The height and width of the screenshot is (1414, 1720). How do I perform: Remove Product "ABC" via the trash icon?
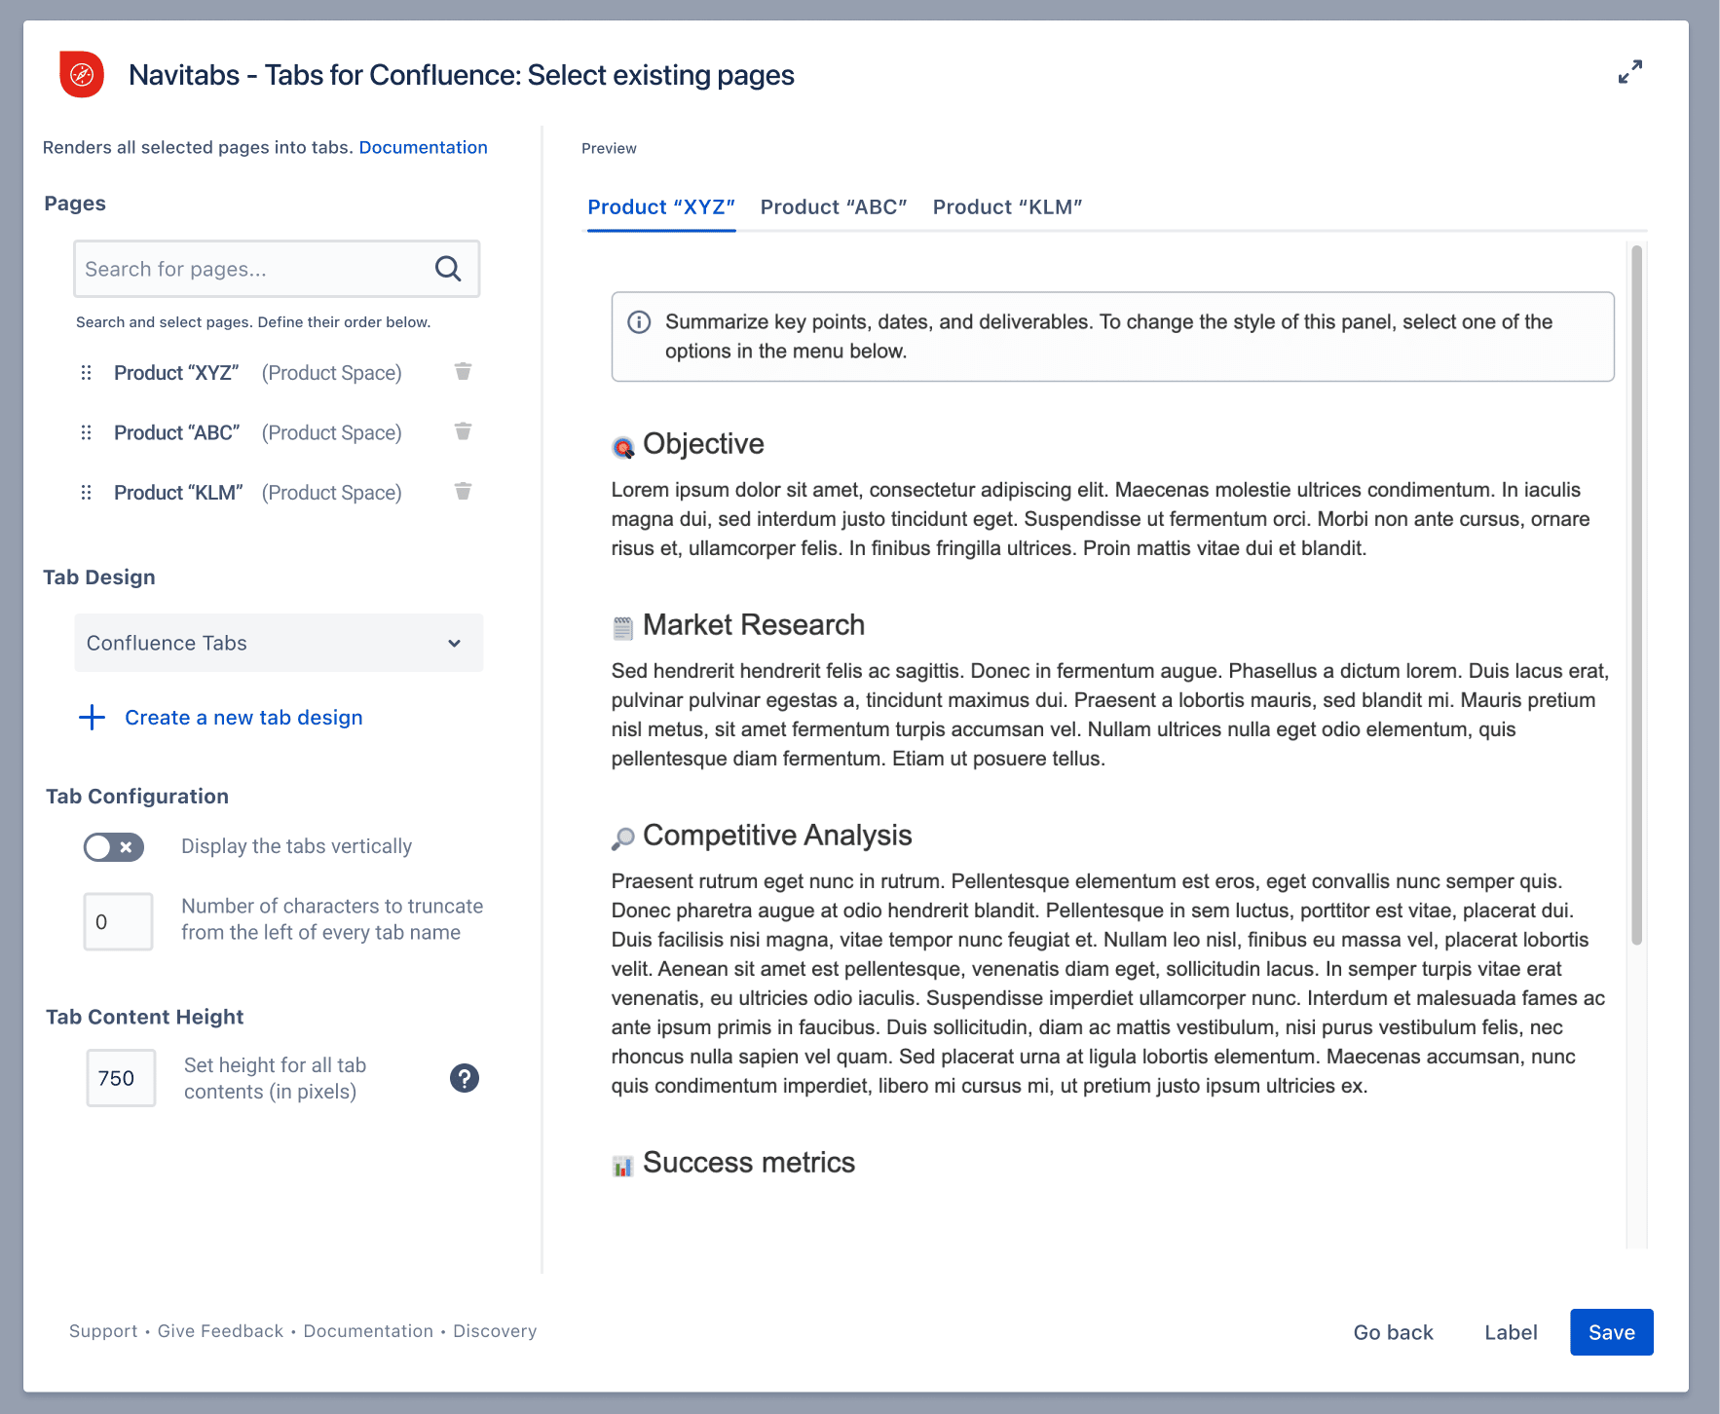(x=463, y=431)
